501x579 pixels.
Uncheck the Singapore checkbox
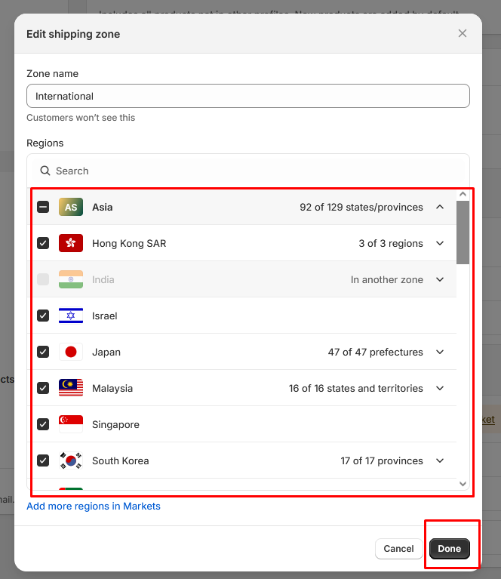(43, 424)
